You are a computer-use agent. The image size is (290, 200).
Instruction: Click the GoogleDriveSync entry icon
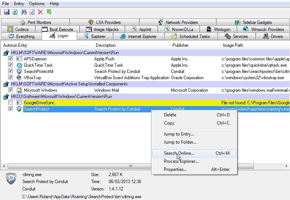[x=19, y=103]
